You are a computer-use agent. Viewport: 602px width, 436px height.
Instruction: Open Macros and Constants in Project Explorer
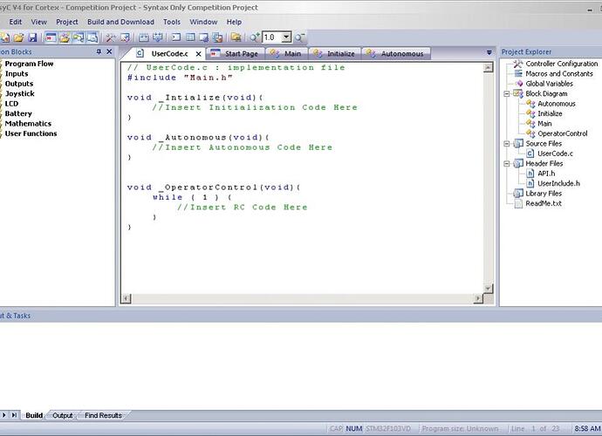tap(559, 74)
